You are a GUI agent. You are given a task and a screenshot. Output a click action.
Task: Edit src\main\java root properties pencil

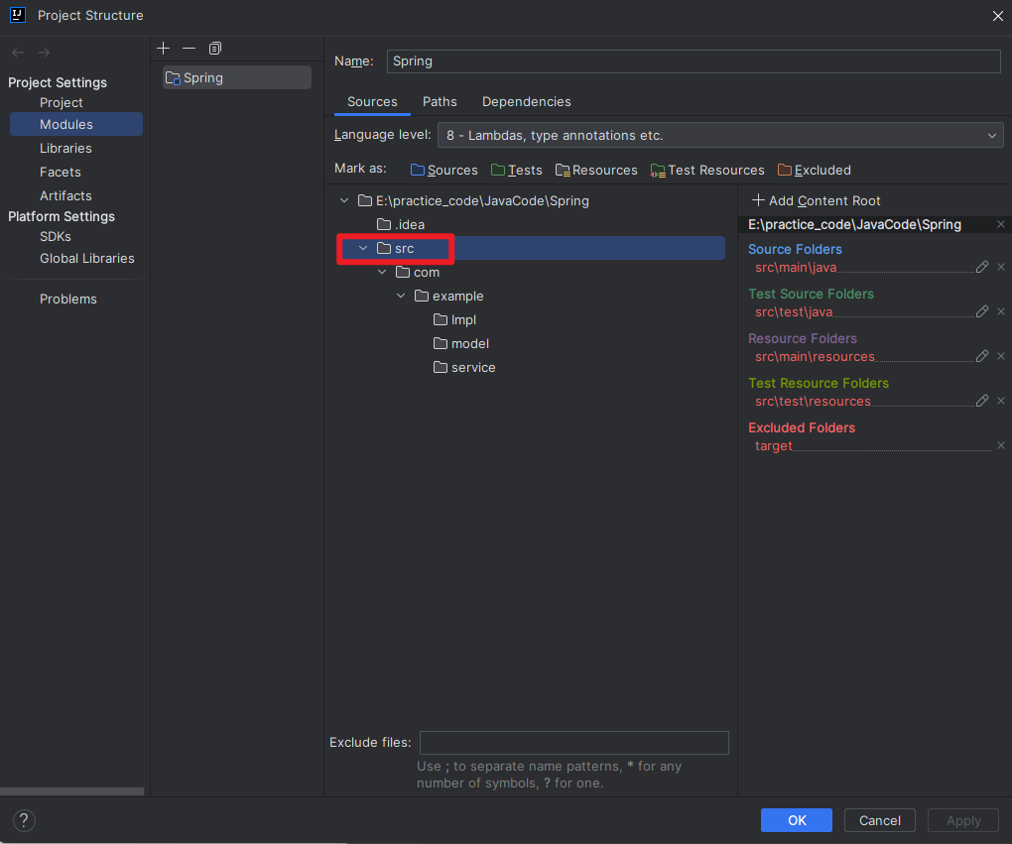(982, 267)
